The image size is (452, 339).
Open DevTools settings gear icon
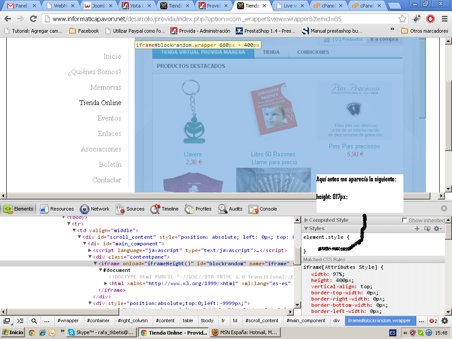click(445, 321)
